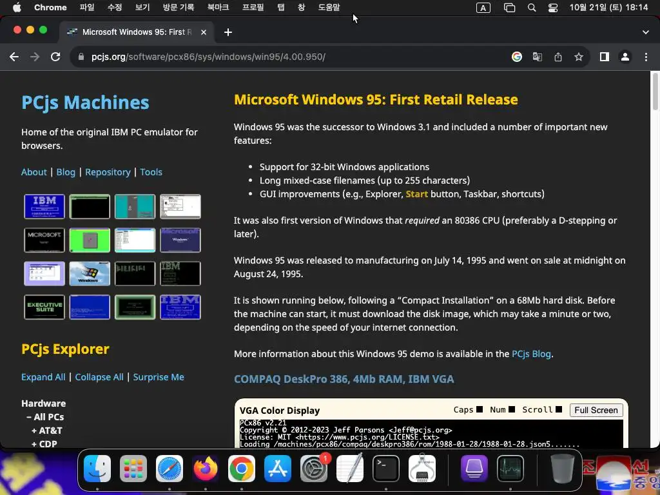Image resolution: width=660 pixels, height=495 pixels.
Task: Open Spotlight search magnifier icon
Action: coord(532,8)
